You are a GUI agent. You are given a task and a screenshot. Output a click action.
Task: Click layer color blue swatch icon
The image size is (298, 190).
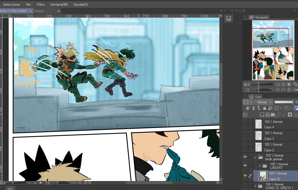(296, 108)
